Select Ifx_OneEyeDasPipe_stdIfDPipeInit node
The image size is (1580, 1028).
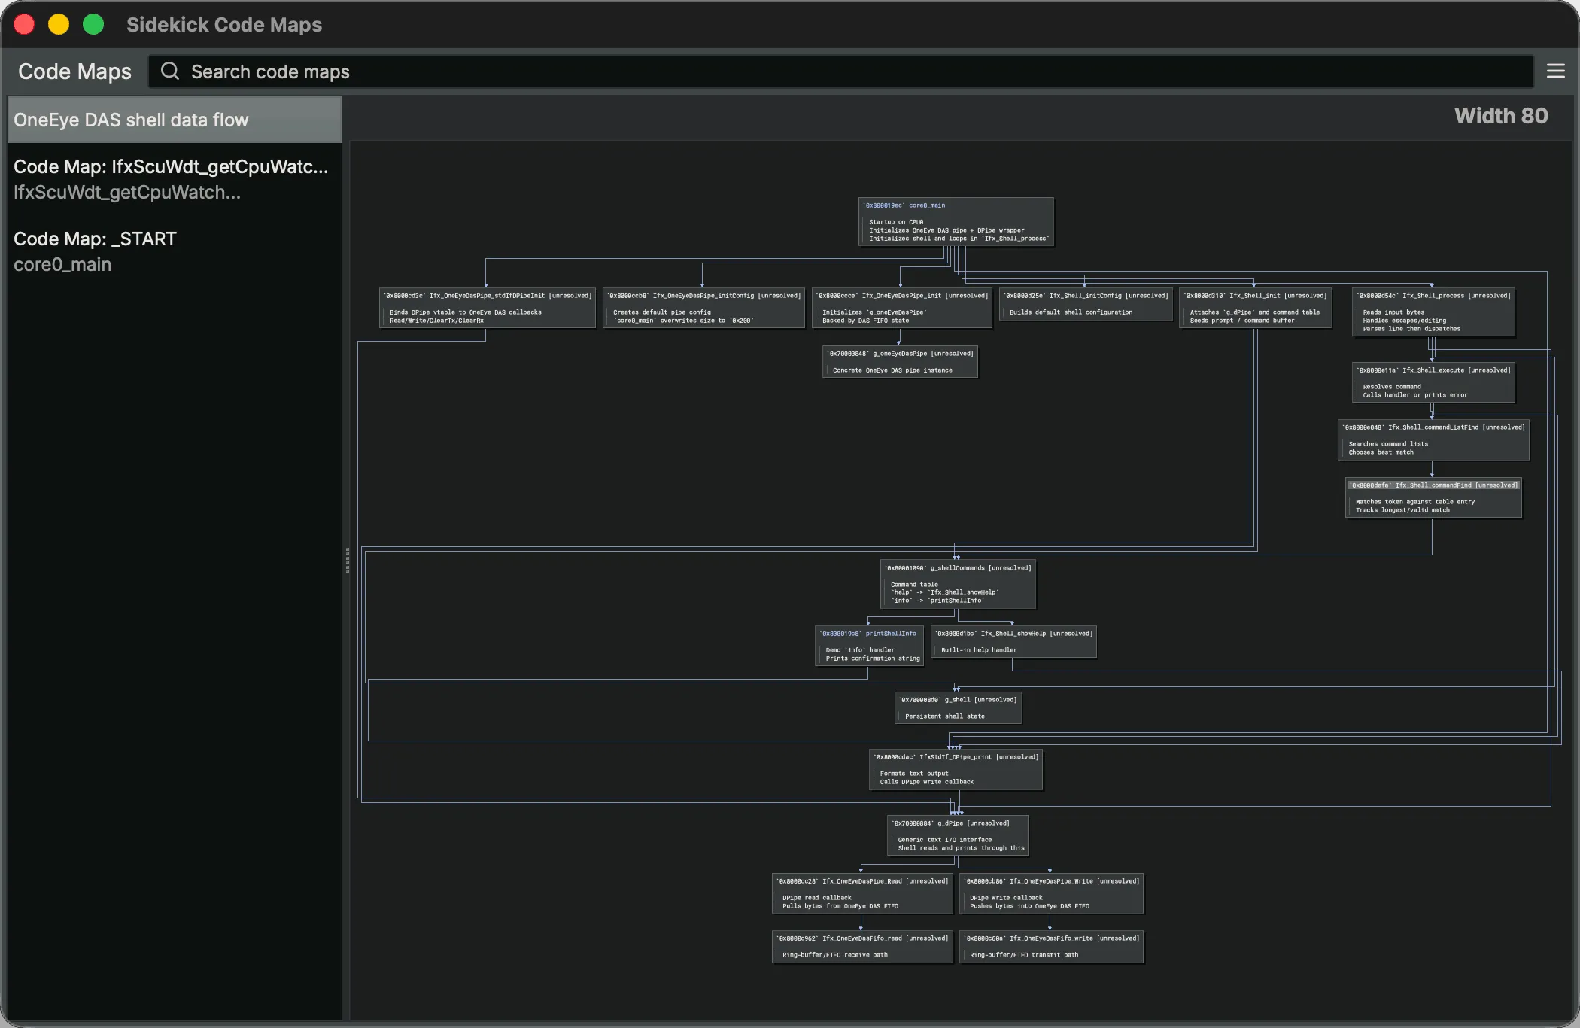[488, 308]
